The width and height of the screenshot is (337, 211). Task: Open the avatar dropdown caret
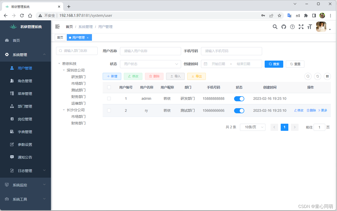click(x=330, y=30)
